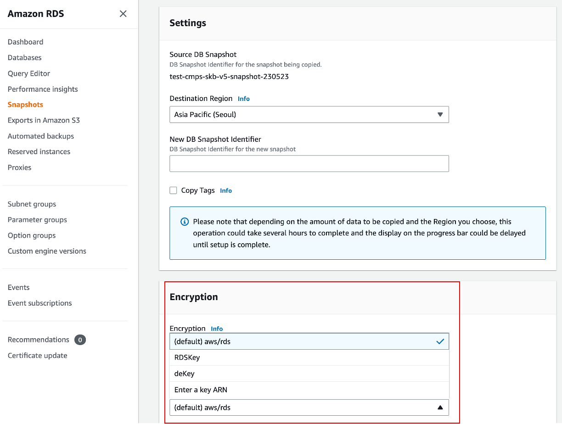Open Custom engine versions
The height and width of the screenshot is (424, 562).
pyautogui.click(x=47, y=251)
